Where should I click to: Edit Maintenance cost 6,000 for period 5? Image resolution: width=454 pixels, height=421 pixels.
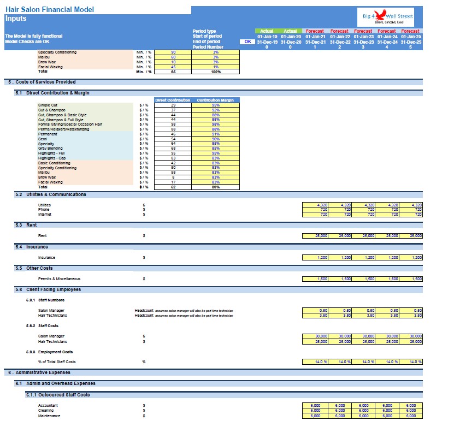tap(411, 416)
